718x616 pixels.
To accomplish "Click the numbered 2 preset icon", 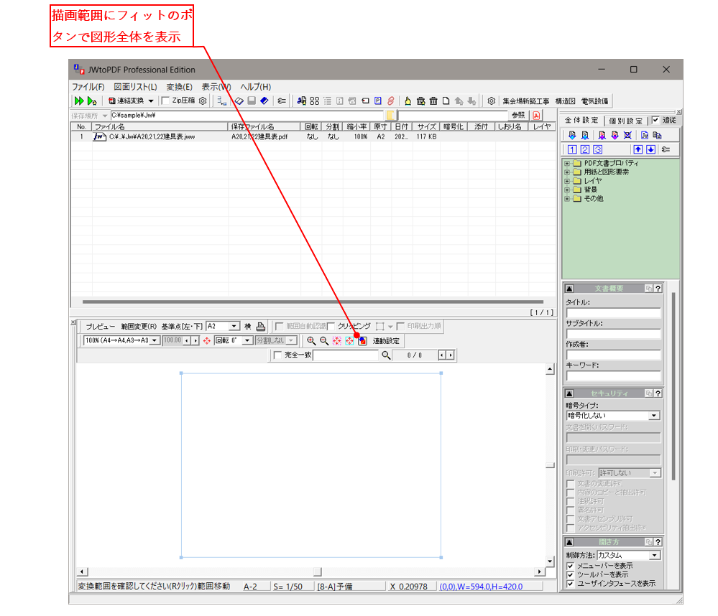I will tap(584, 149).
